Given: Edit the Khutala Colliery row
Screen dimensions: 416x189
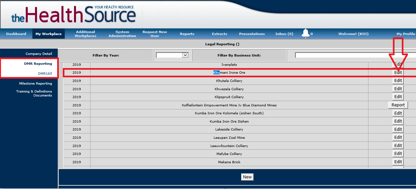Looking at the screenshot, I should [x=398, y=80].
